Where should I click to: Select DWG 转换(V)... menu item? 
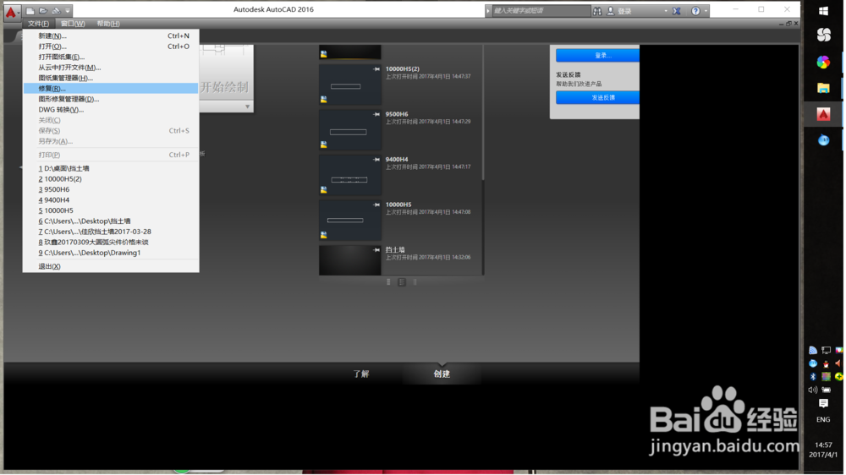click(x=111, y=109)
